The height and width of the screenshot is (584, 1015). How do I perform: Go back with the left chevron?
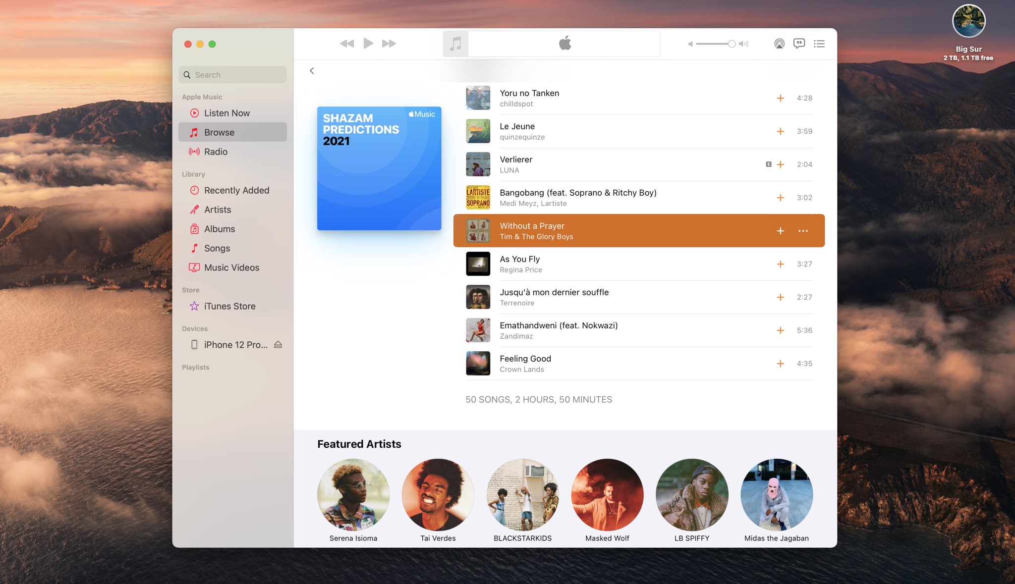tap(312, 71)
